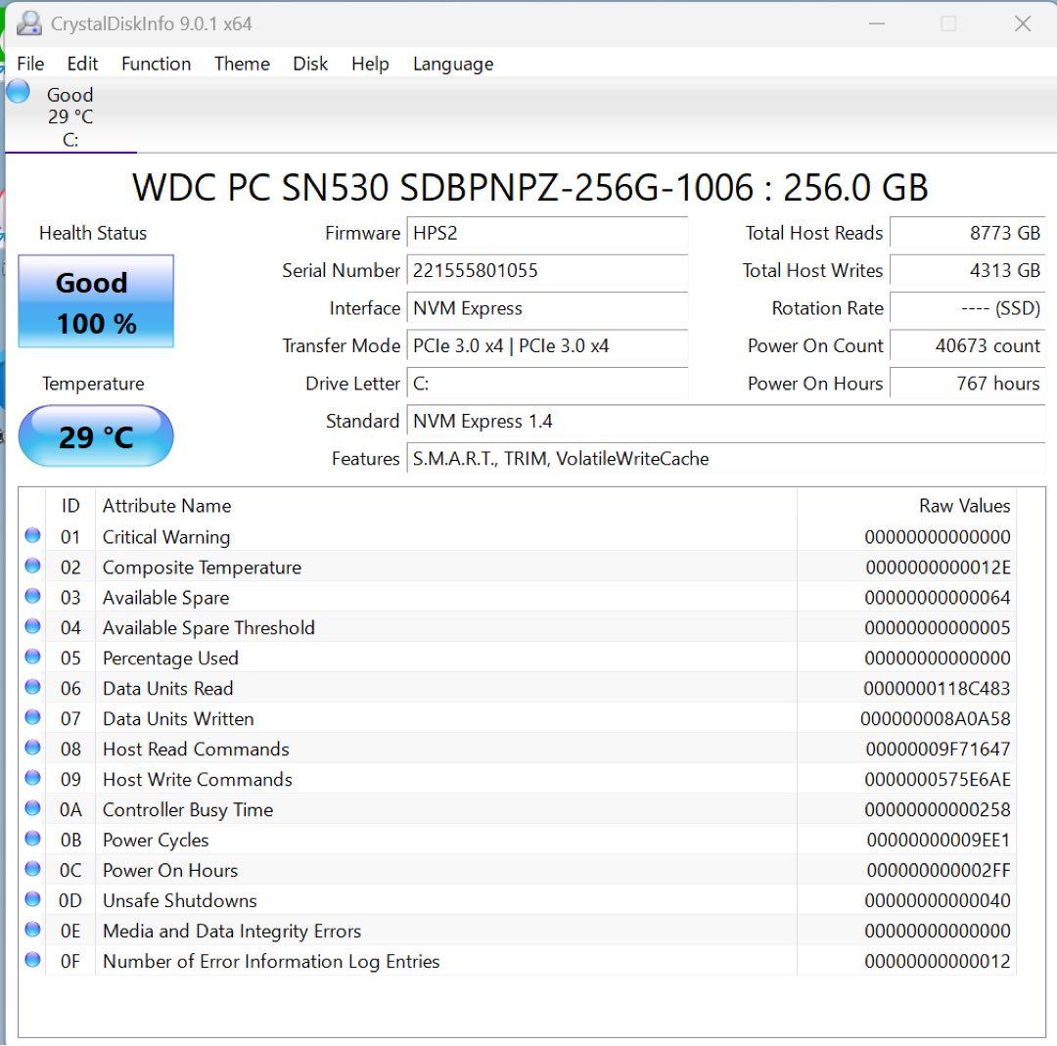Click the status indicator for Composite Temperature
The width and height of the screenshot is (1057, 1046).
tap(32, 566)
